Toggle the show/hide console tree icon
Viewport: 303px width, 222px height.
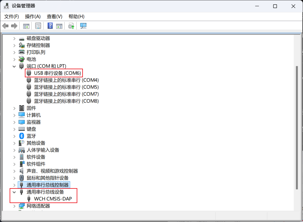(26, 26)
